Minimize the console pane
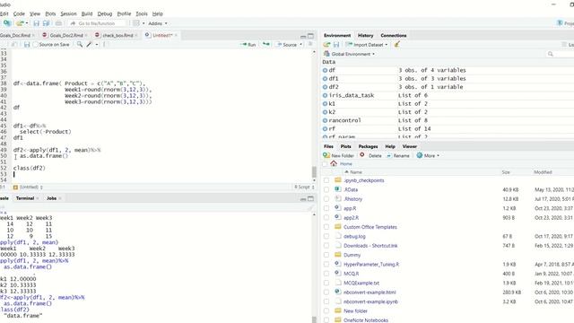This screenshot has width=574, height=323. [303, 199]
